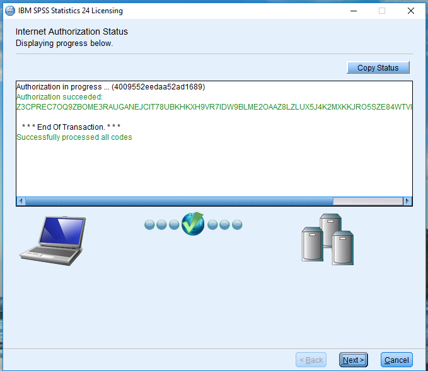
Task: Minimize the Licensing window
Action: 354,11
